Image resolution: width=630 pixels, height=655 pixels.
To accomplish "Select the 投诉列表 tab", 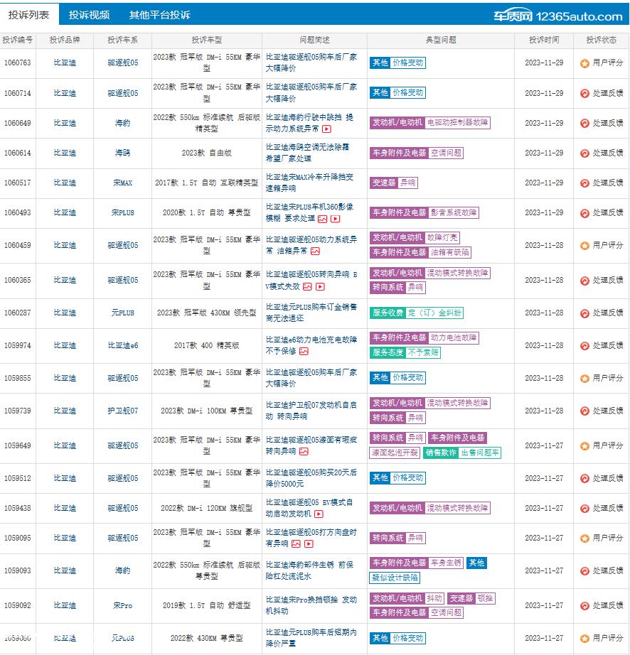I will click(x=29, y=15).
